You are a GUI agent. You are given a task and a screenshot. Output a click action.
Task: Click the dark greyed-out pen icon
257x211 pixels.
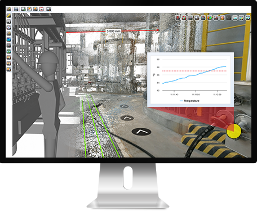click(x=228, y=18)
